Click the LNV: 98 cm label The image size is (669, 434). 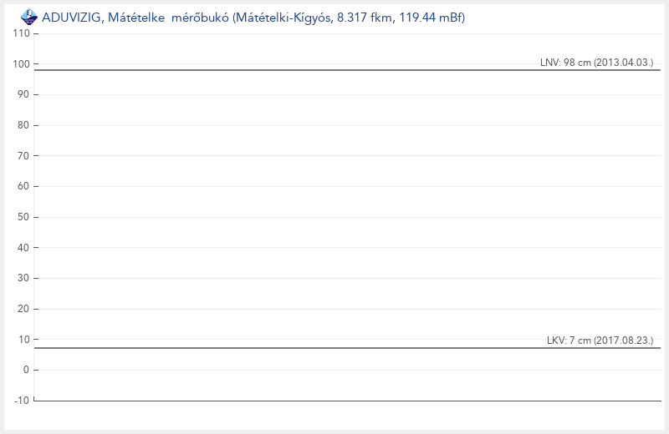(596, 63)
